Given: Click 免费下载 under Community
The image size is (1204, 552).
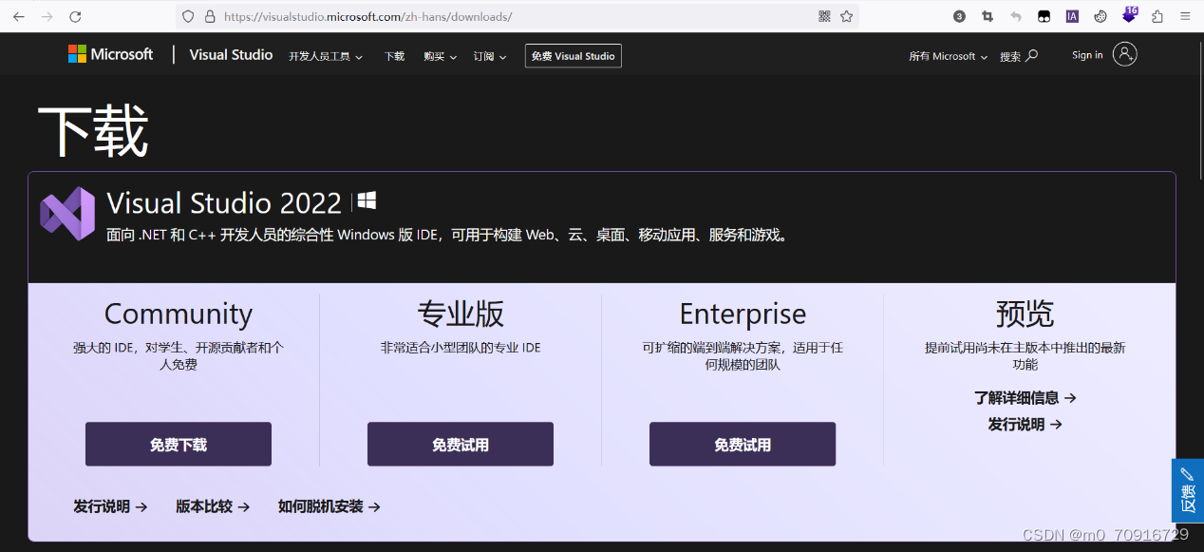Looking at the screenshot, I should pos(179,444).
